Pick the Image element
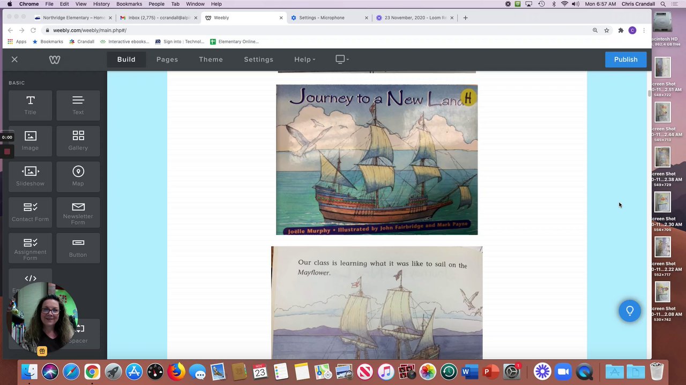Viewport: 686px width, 385px height. pyautogui.click(x=30, y=141)
